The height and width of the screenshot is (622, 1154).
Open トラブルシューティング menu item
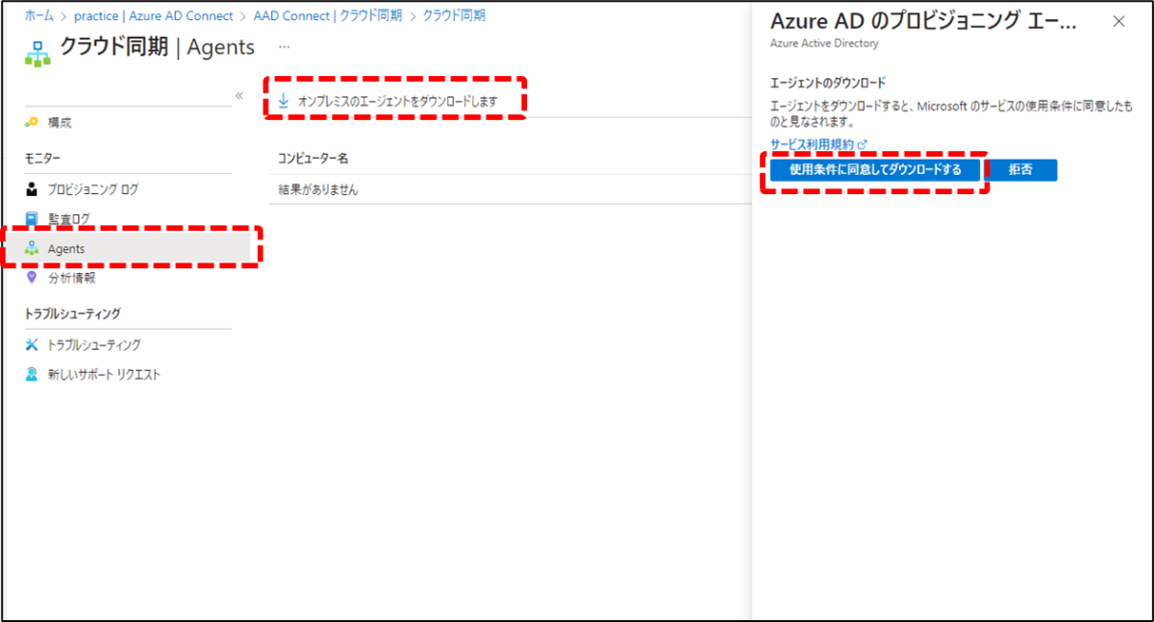[94, 344]
